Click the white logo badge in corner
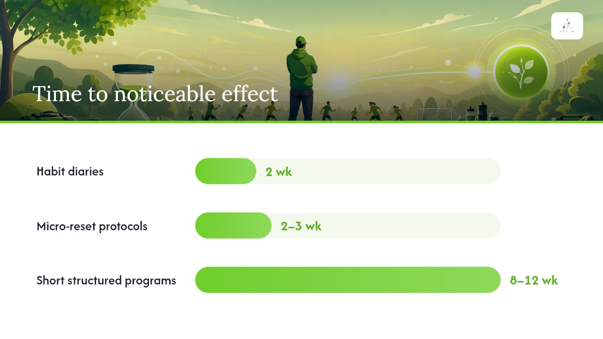Screen dimensions: 603x339 (567, 26)
